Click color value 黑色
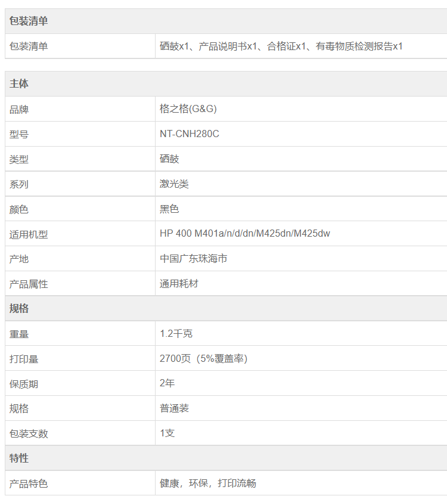447x496 pixels. pyautogui.click(x=169, y=209)
